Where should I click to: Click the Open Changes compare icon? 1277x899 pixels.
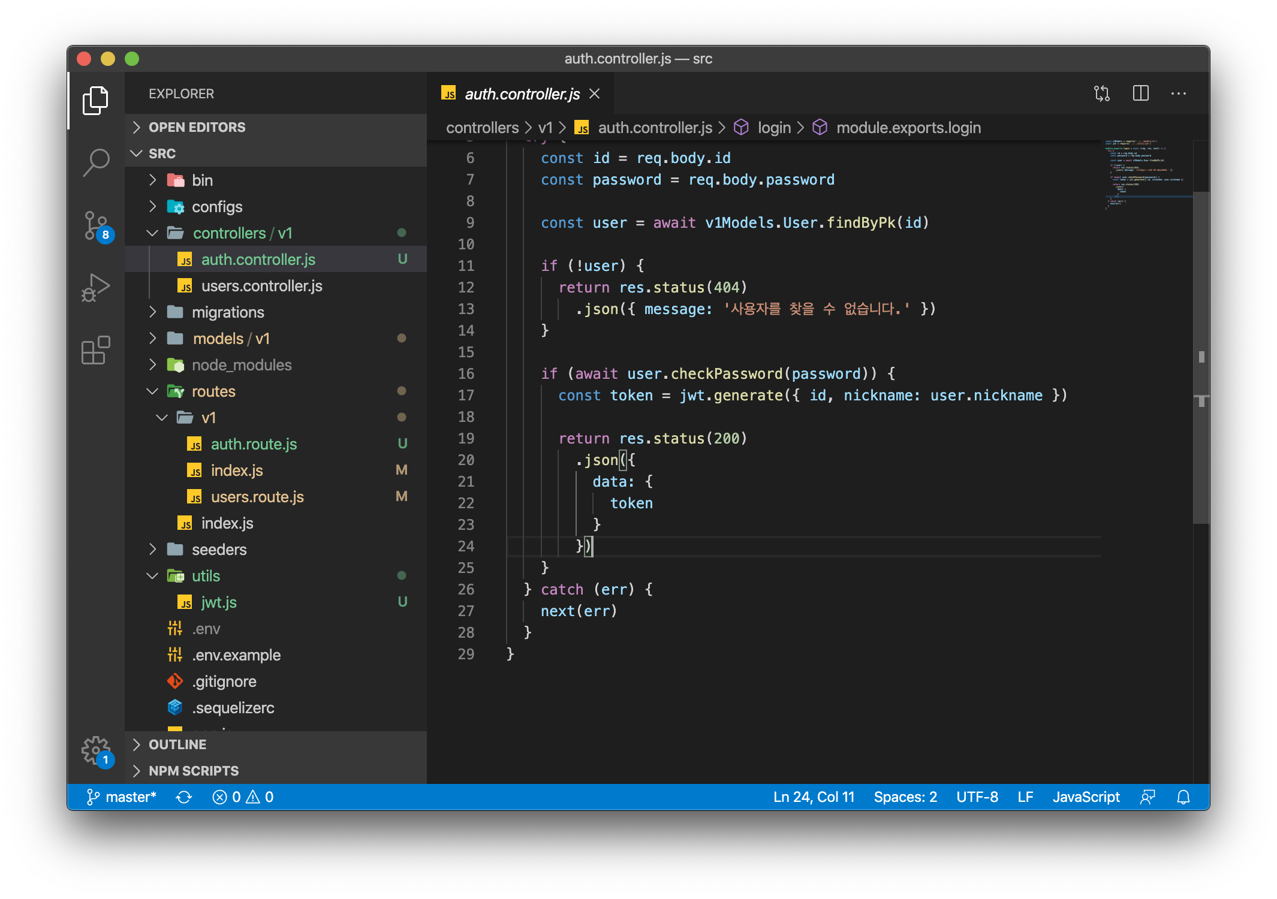[1102, 93]
